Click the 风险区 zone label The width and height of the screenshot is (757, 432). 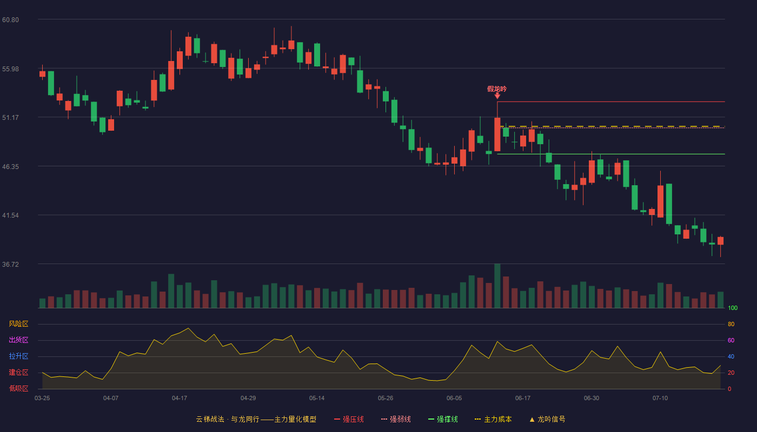tap(18, 324)
